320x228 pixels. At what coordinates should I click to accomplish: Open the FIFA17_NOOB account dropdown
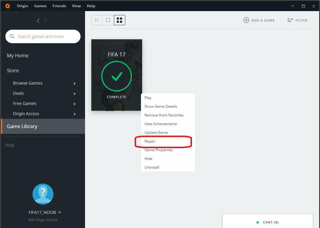point(60,212)
